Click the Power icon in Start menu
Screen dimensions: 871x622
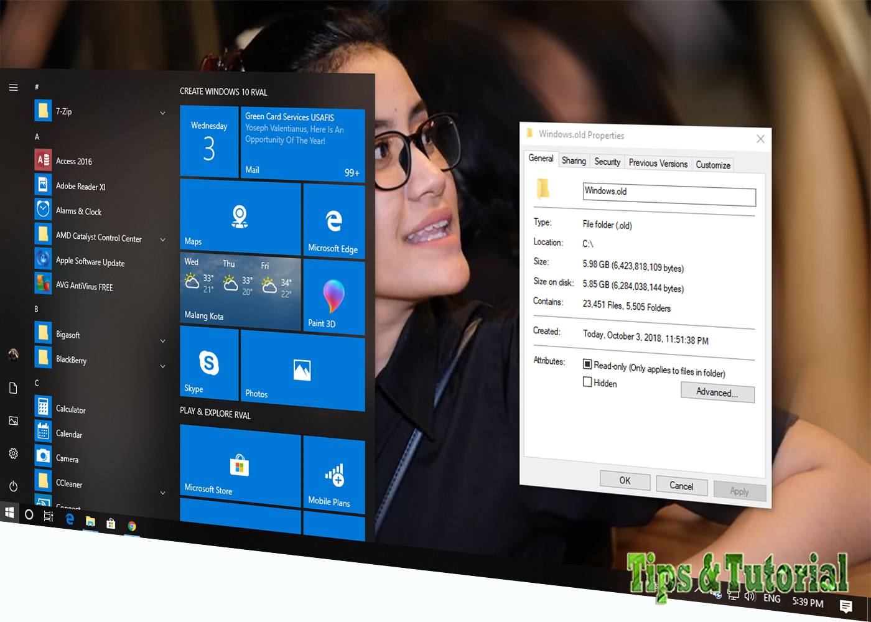point(13,486)
